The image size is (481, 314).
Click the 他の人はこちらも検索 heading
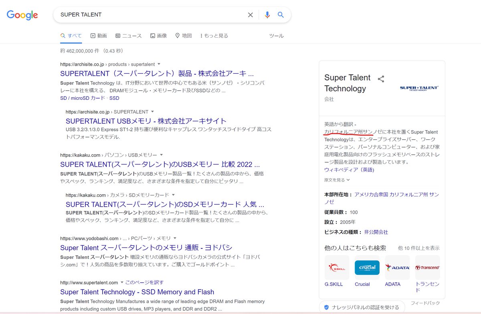pyautogui.click(x=355, y=248)
